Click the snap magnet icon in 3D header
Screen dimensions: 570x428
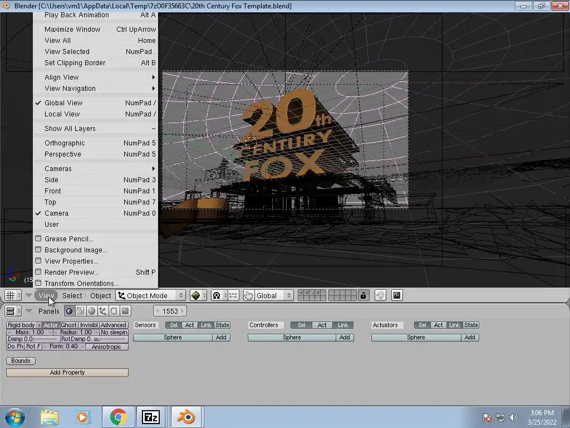coord(380,295)
